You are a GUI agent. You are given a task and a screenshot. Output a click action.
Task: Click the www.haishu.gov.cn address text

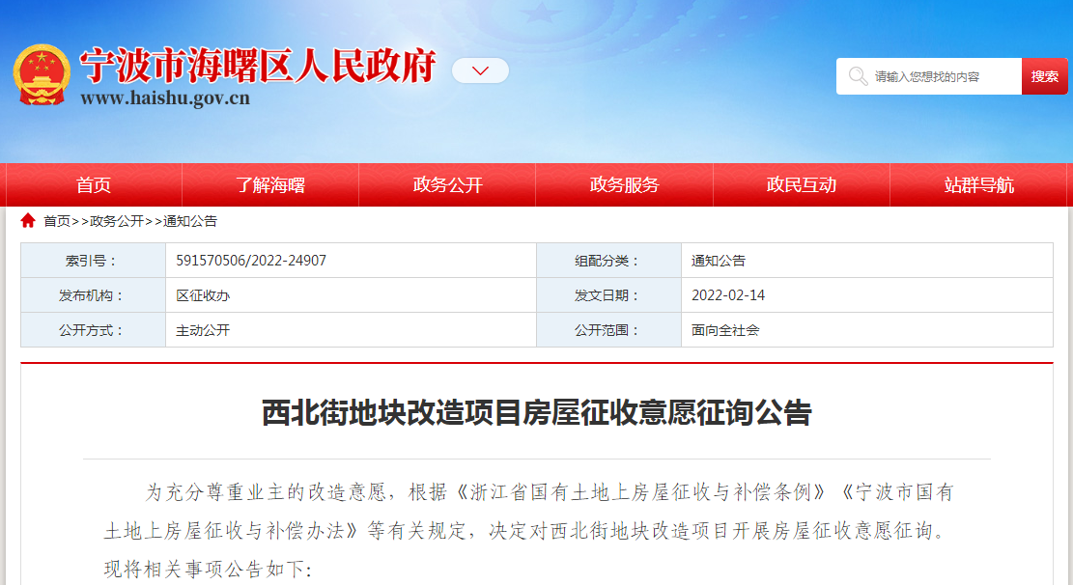pyautogui.click(x=165, y=98)
